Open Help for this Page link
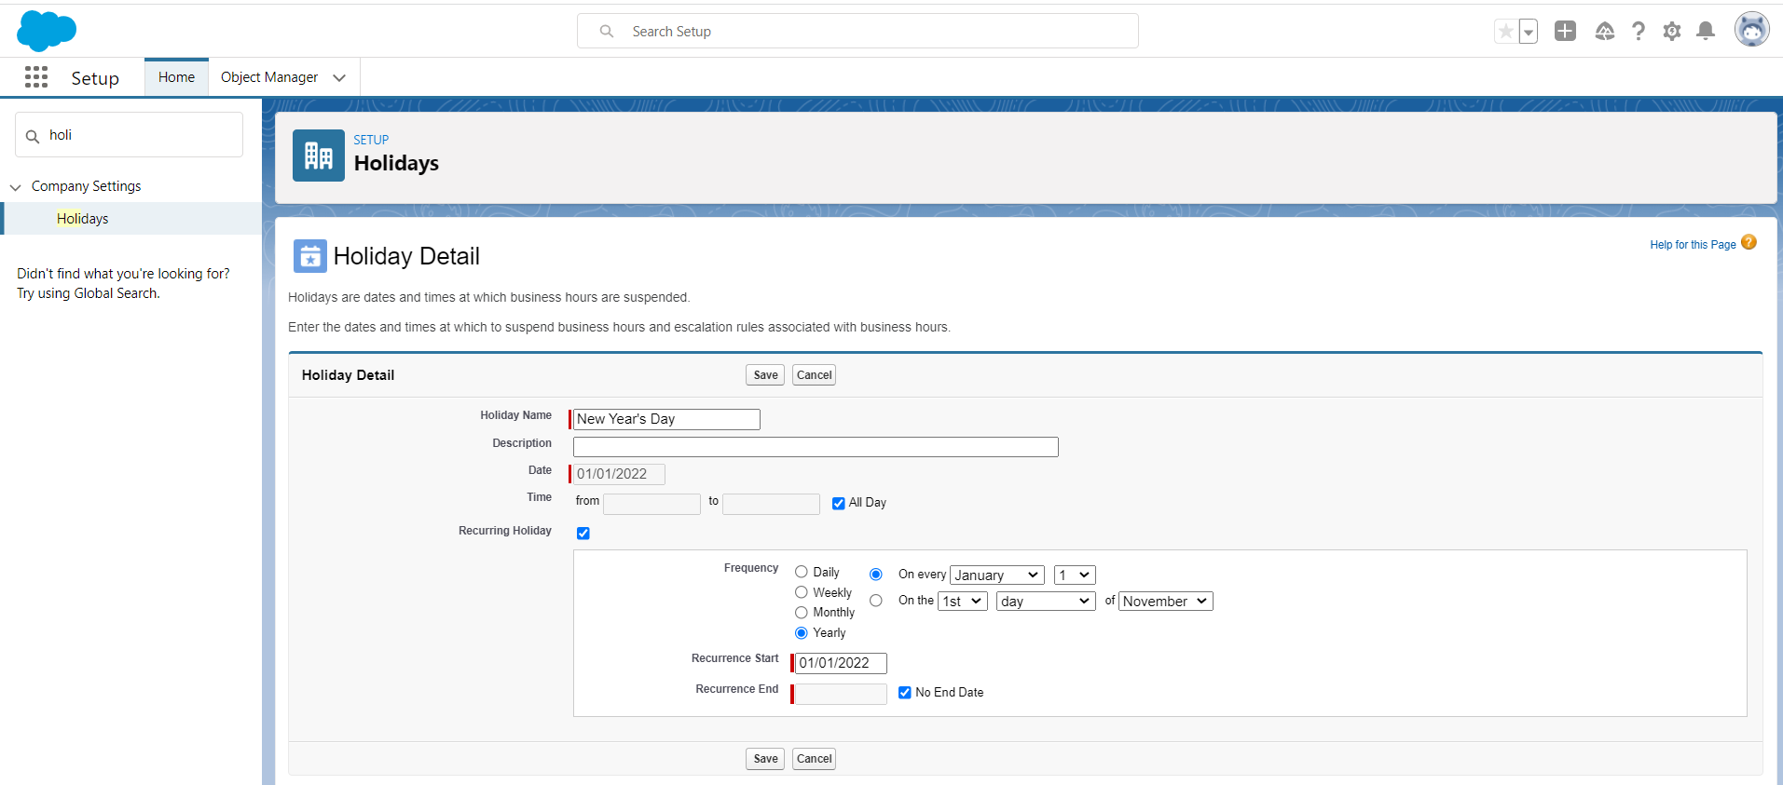The height and width of the screenshot is (785, 1783). coord(1693,245)
